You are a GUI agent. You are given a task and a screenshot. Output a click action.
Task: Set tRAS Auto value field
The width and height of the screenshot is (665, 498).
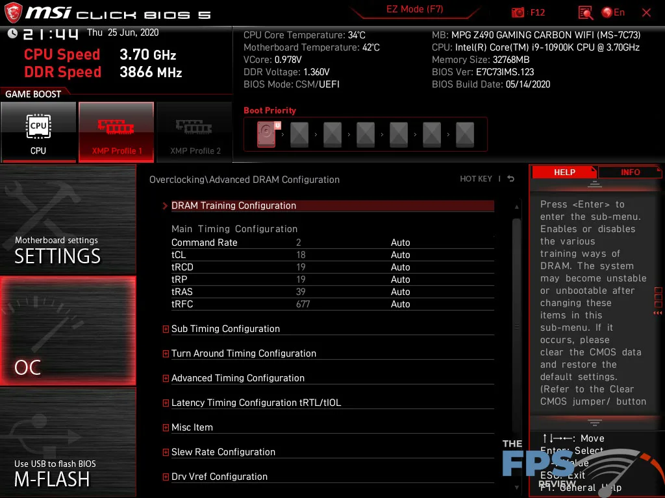click(x=400, y=292)
